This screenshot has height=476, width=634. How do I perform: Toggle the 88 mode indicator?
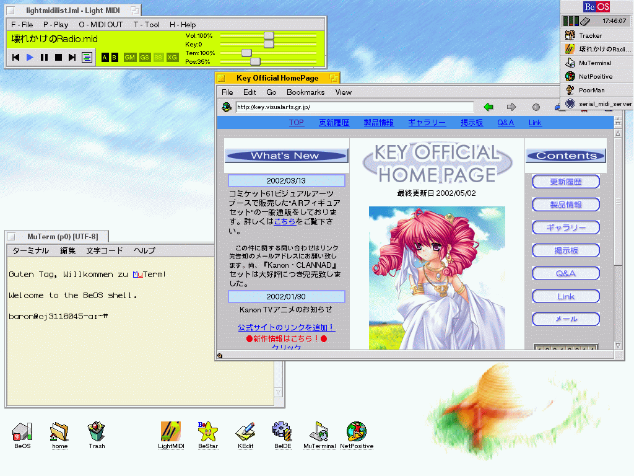(158, 58)
